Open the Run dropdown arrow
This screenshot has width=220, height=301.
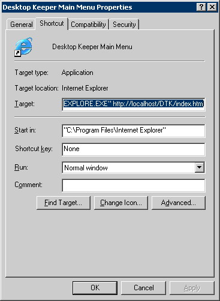coord(200,167)
